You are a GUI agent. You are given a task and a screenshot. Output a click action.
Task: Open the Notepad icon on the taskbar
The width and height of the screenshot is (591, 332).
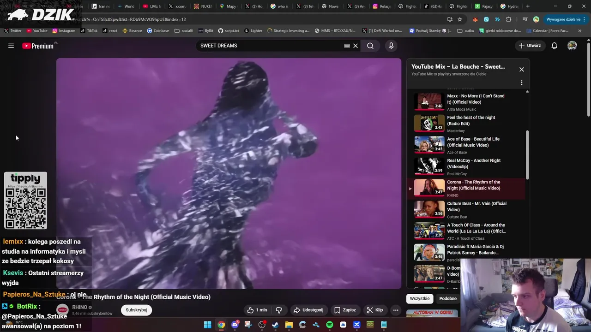click(384, 325)
